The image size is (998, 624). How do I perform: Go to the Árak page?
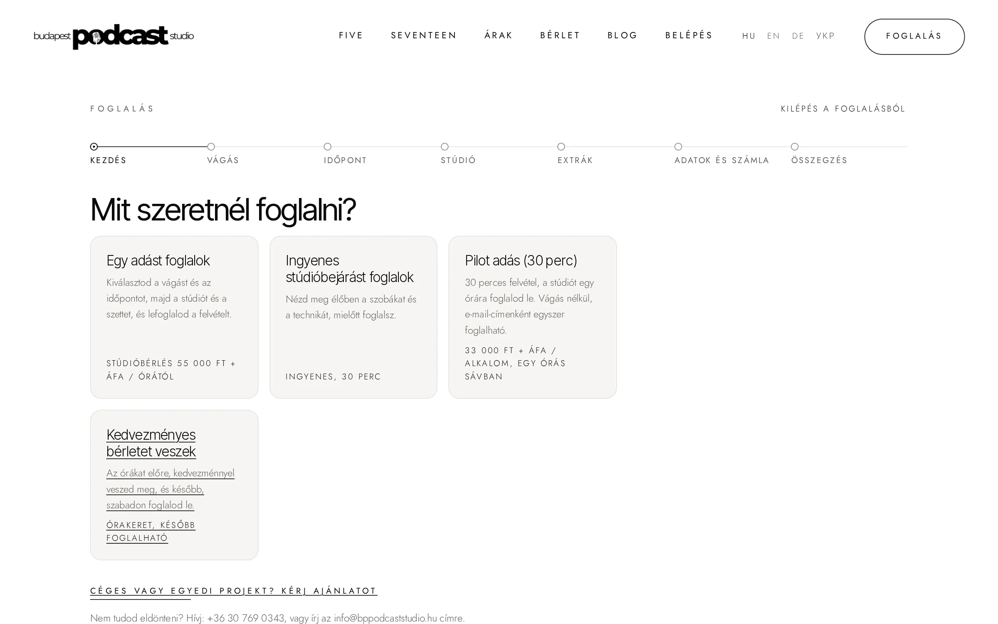(x=499, y=35)
